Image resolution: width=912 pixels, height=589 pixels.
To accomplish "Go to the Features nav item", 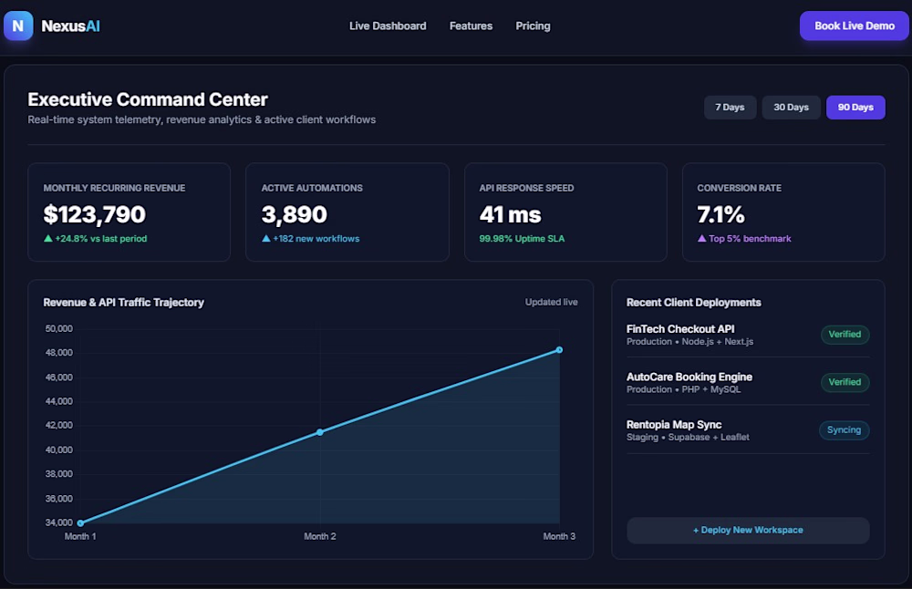I will tap(471, 26).
